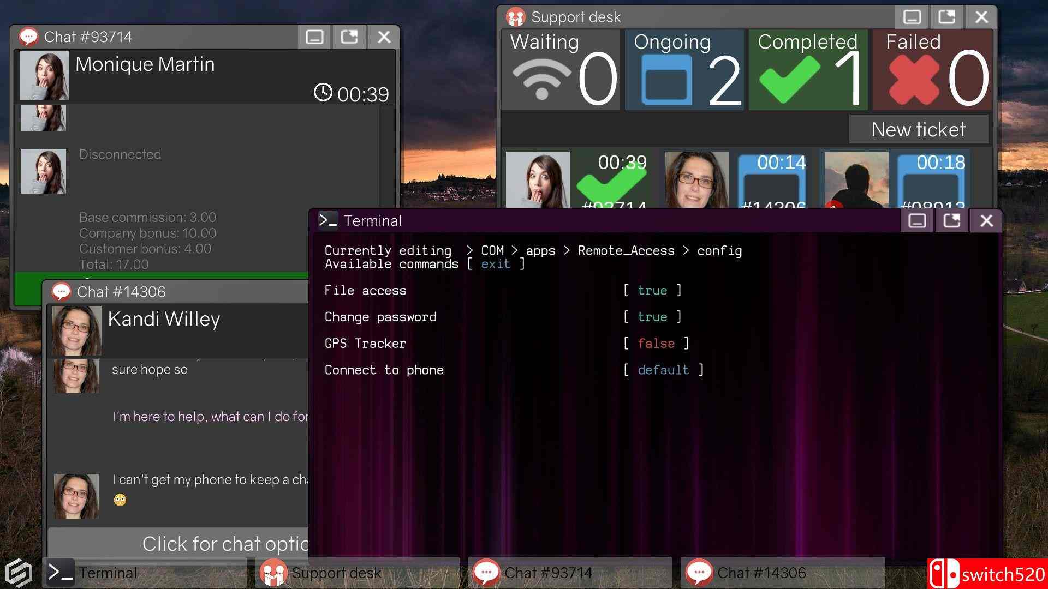This screenshot has height=589, width=1048.
Task: Toggle Change password true value
Action: tap(652, 317)
